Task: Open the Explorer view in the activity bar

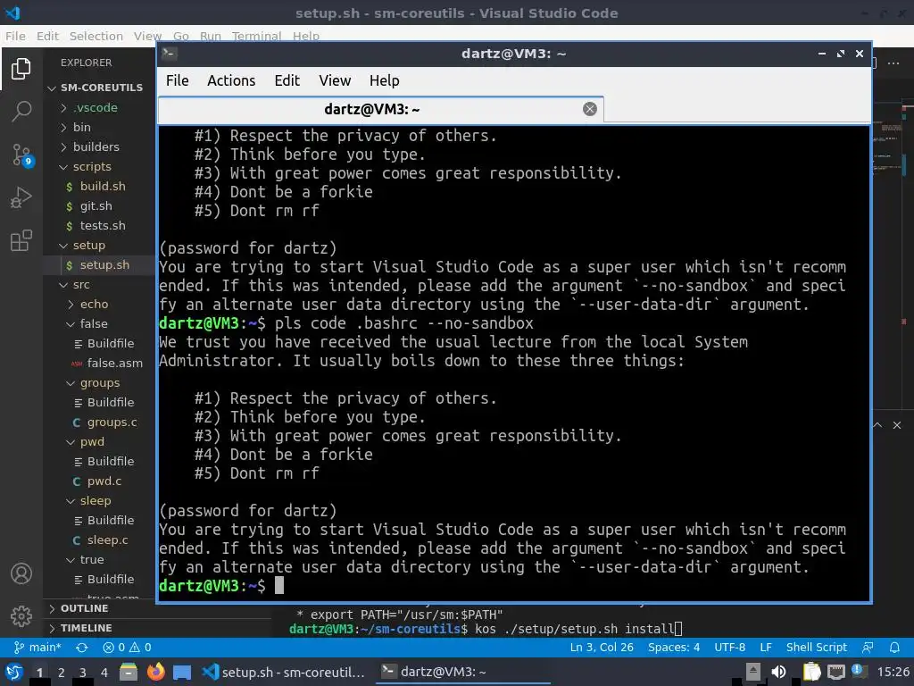Action: 21,69
